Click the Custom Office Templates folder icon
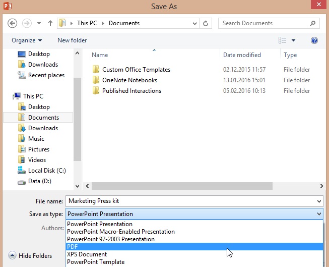Image resolution: width=329 pixels, height=267 pixels. click(96, 69)
